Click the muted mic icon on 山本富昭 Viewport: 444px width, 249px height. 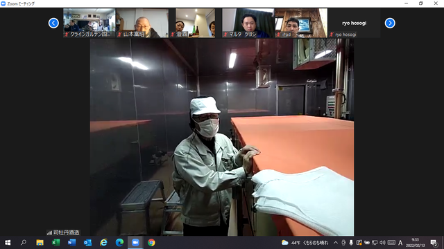[120, 35]
